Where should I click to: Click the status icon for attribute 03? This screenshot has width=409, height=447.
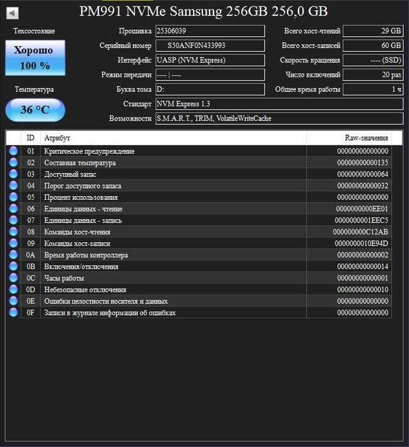[13, 174]
